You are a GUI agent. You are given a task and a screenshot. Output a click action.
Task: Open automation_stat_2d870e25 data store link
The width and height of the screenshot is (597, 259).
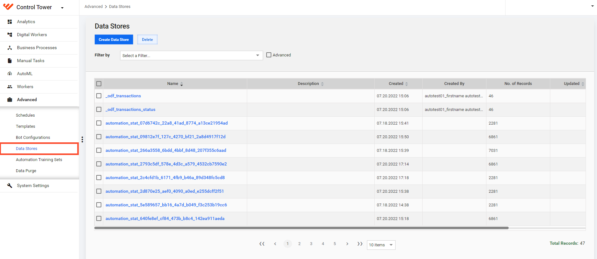(165, 191)
